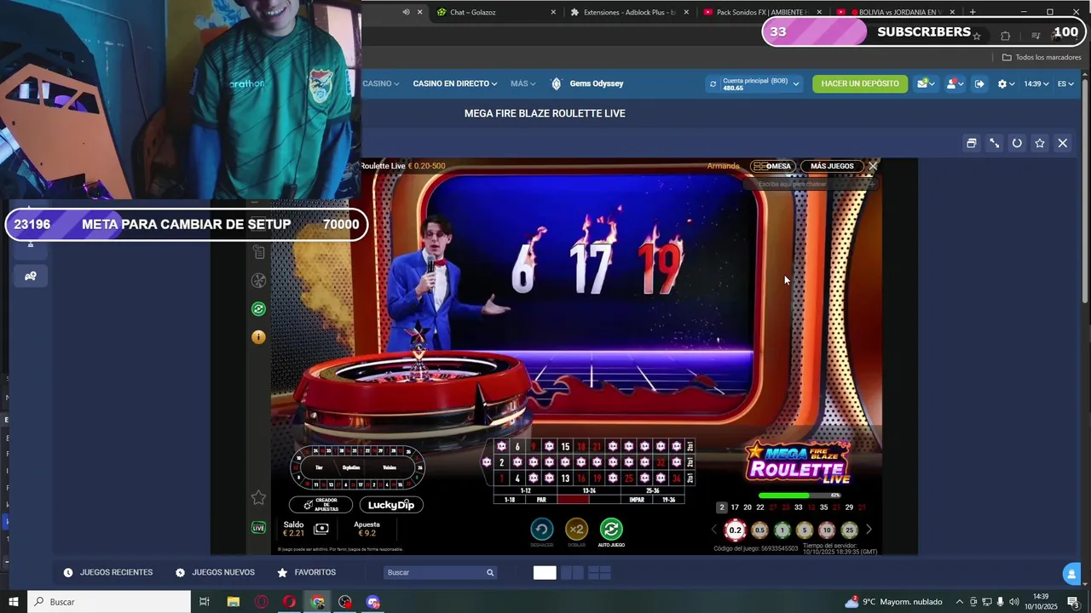
Task: Open messages envelope dropdown
Action: pos(926,83)
